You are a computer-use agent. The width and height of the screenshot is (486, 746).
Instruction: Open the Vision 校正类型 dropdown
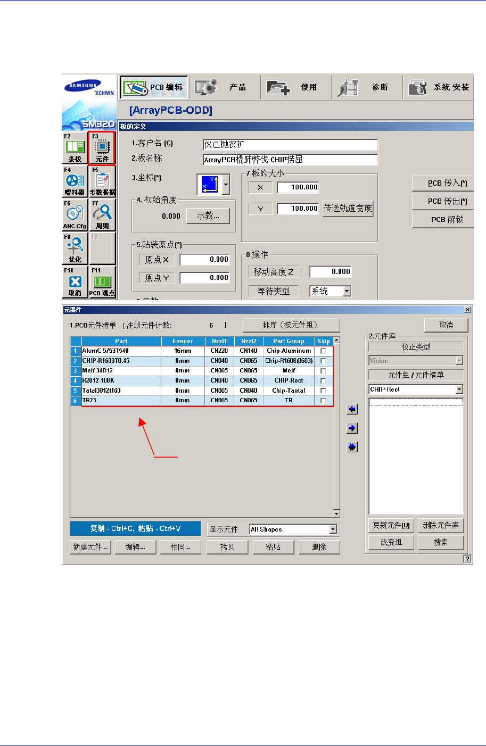(459, 361)
